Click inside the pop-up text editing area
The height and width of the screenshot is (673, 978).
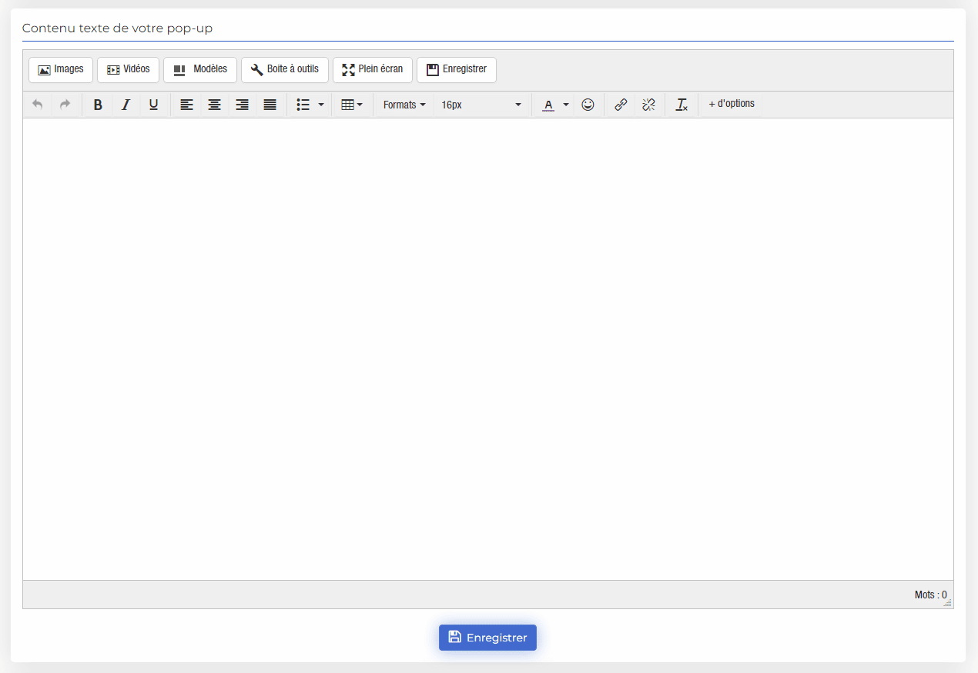click(488, 348)
